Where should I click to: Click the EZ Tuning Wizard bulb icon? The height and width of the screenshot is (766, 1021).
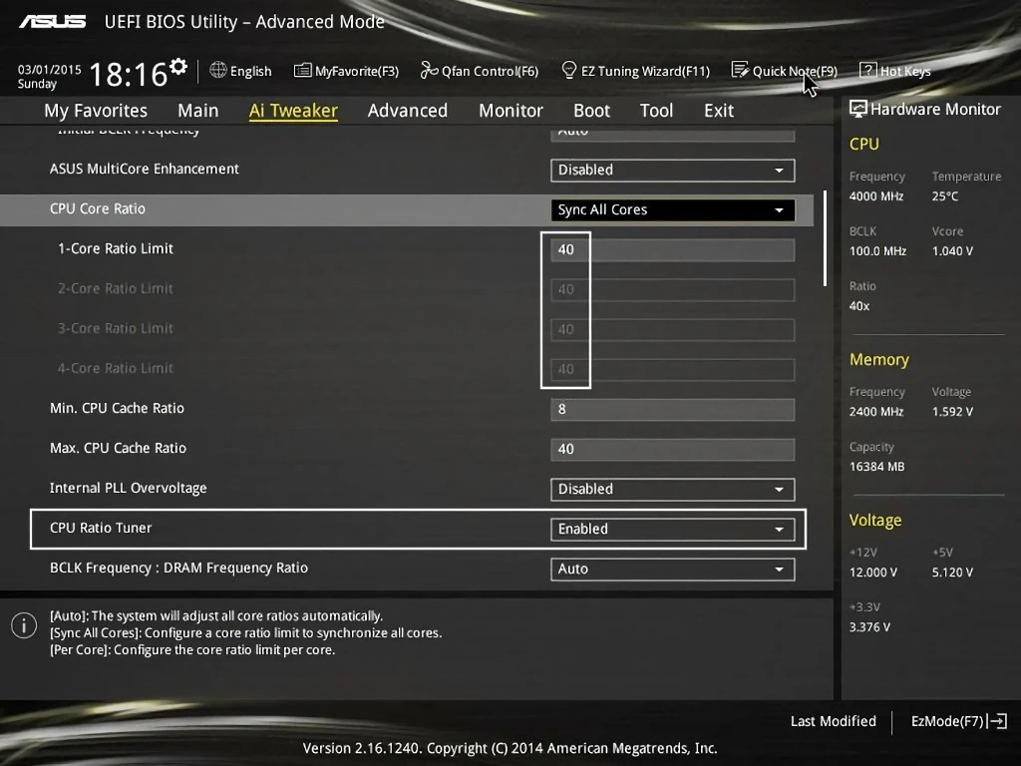pos(568,70)
